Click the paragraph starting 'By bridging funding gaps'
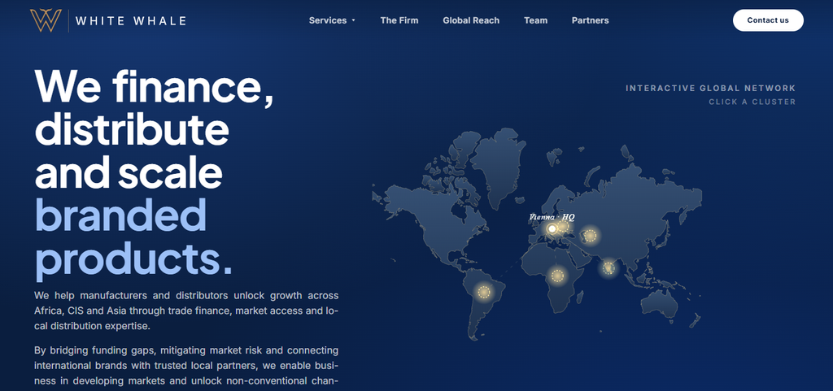Screen dimensions: 833x391 click(186, 366)
